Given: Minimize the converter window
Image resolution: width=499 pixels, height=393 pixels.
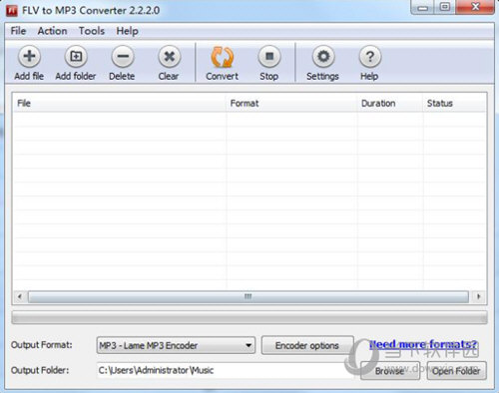Looking at the screenshot, I should tap(423, 7).
